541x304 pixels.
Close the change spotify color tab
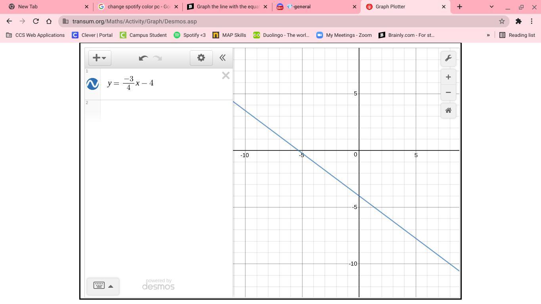pyautogui.click(x=176, y=7)
